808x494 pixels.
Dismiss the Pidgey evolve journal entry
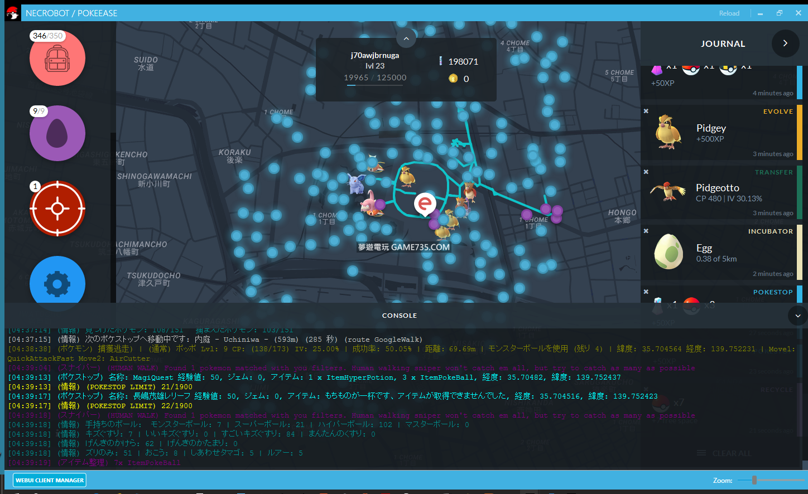point(646,111)
